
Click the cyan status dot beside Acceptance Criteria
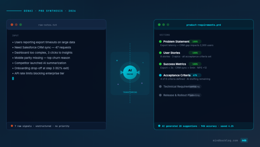160,75
